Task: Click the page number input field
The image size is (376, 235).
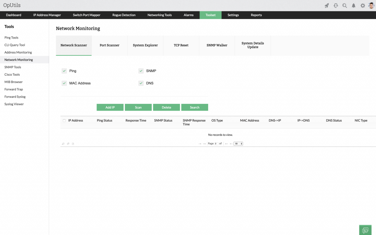Action: (216, 144)
